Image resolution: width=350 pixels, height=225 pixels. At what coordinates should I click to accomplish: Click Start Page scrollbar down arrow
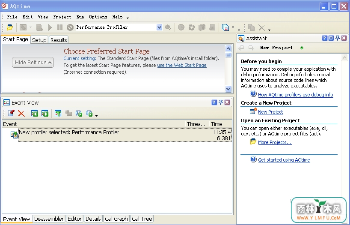(x=228, y=89)
